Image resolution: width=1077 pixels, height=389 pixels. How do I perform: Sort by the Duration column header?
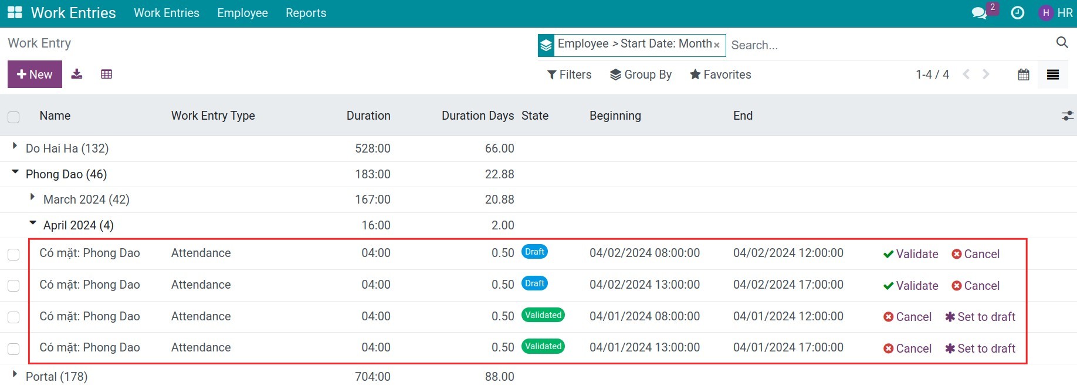[368, 116]
